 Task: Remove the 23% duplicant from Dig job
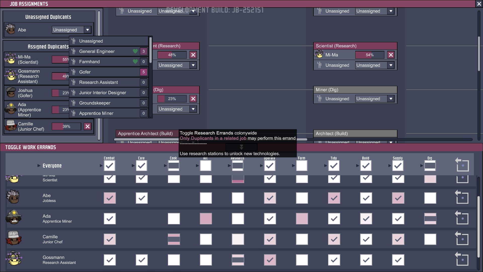pos(193,99)
